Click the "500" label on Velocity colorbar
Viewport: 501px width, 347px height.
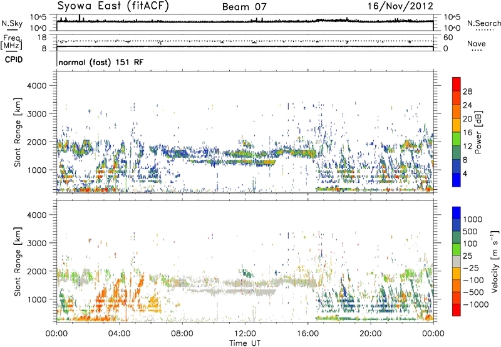[x=470, y=232]
